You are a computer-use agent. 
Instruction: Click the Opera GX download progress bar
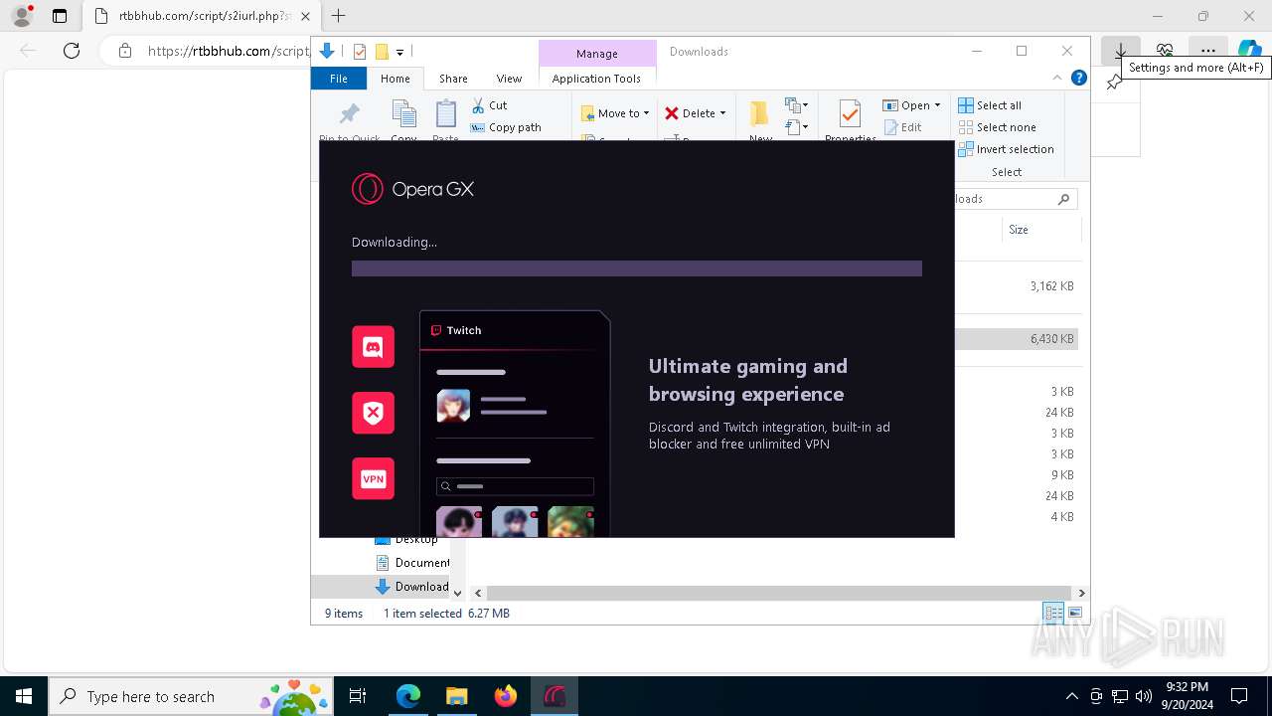pyautogui.click(x=637, y=268)
